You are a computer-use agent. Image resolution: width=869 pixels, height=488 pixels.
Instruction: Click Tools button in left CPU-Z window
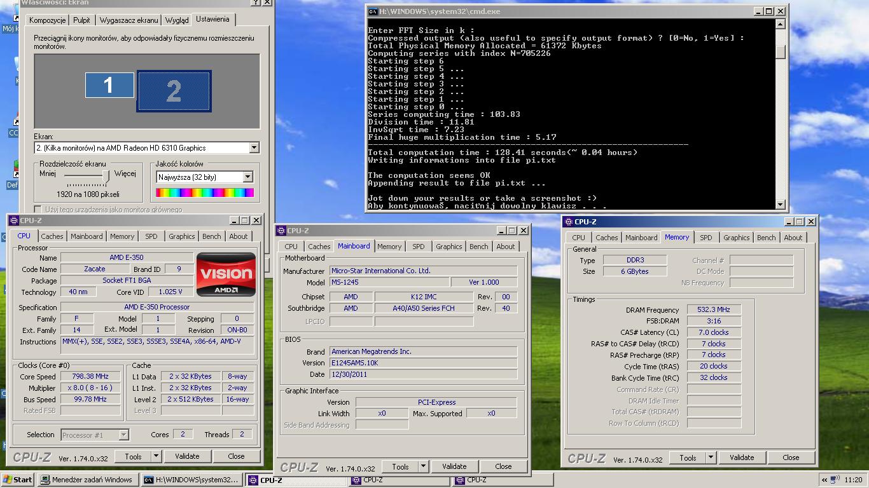134,456
